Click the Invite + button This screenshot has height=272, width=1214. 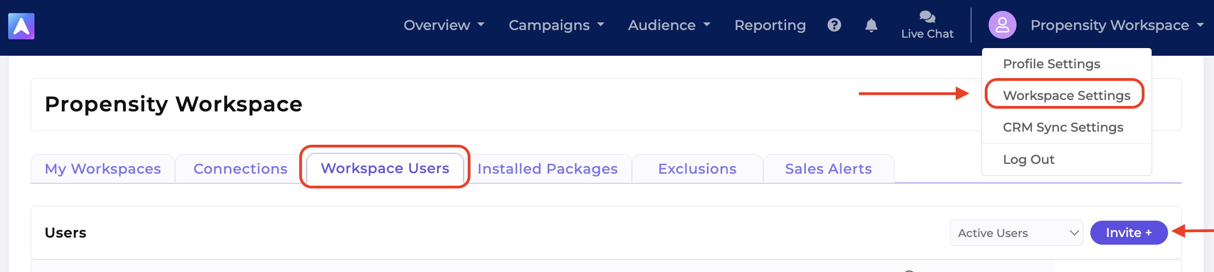(1129, 233)
